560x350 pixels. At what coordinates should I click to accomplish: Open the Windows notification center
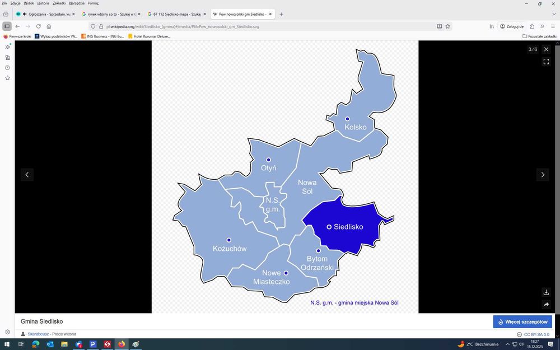550,344
